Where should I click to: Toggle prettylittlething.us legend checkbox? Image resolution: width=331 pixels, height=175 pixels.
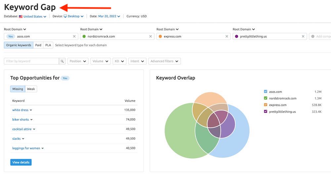pyautogui.click(x=265, y=112)
